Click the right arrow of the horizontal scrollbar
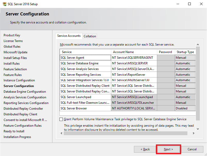 193,133
